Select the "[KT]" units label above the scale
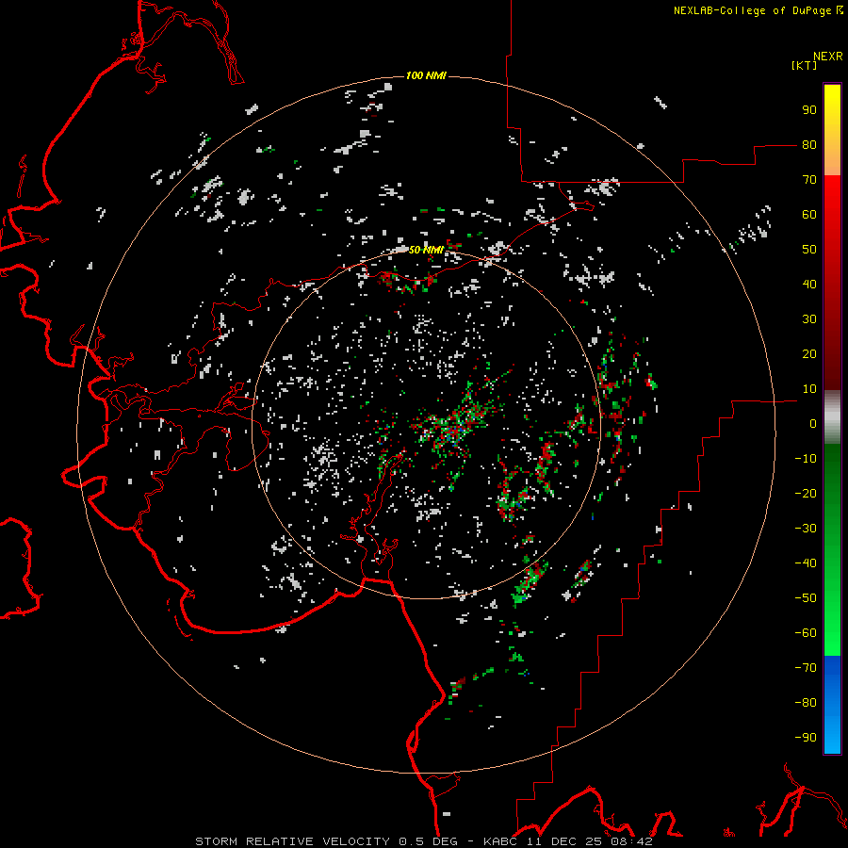Viewport: 848px width, 848px height. [x=805, y=65]
